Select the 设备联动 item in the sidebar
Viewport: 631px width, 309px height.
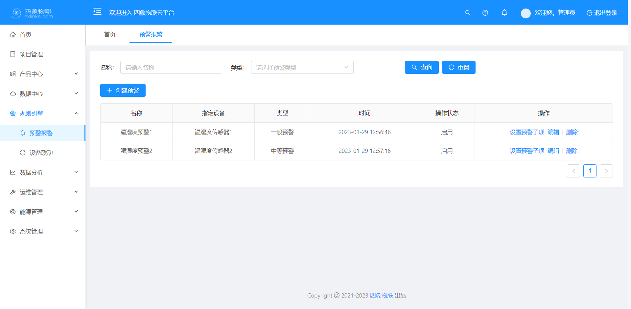(x=41, y=152)
